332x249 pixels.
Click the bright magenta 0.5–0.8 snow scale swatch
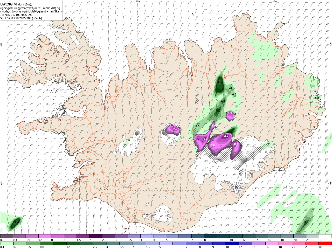click(45, 236)
